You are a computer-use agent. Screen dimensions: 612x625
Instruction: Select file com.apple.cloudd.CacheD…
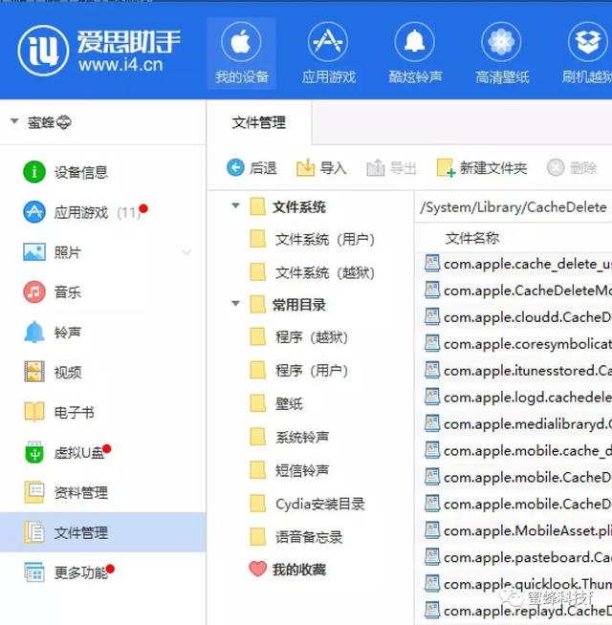[x=518, y=317]
